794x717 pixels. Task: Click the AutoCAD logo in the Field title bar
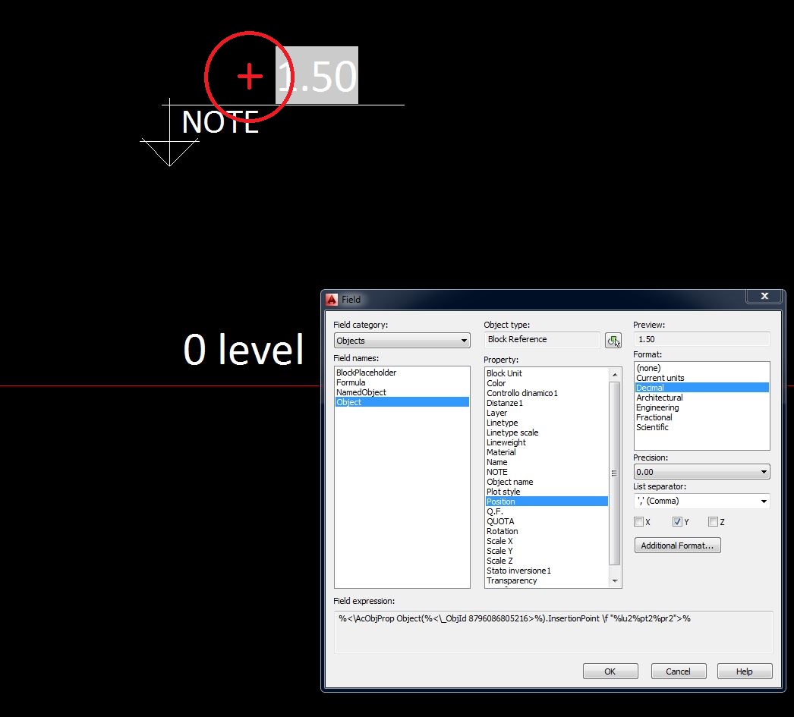pyautogui.click(x=332, y=299)
